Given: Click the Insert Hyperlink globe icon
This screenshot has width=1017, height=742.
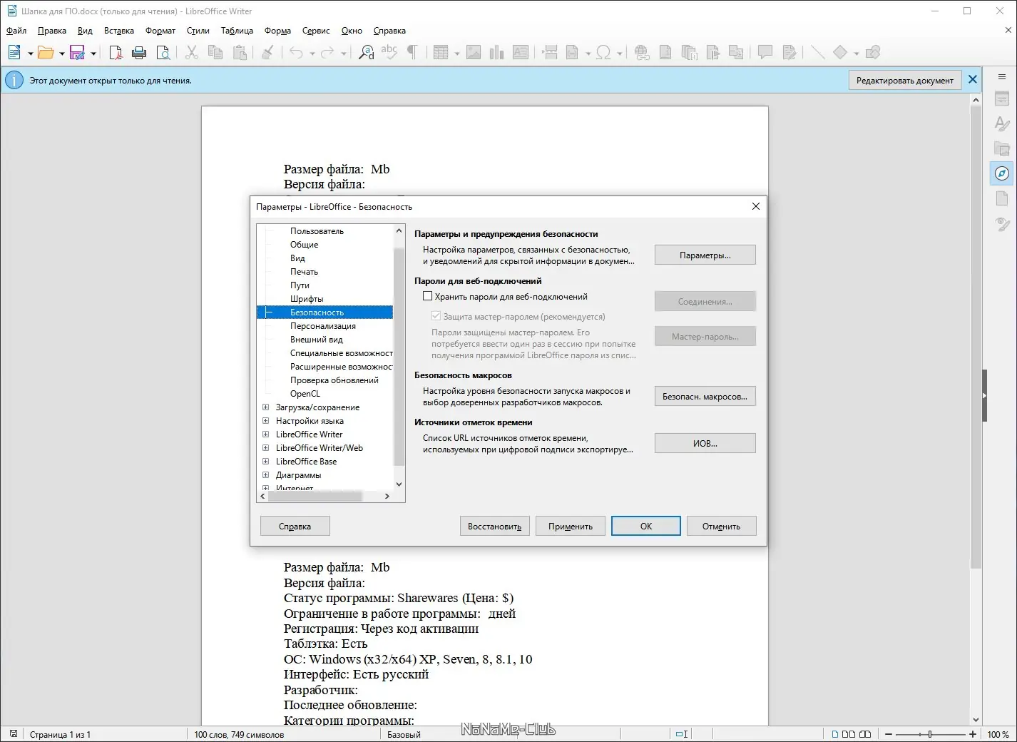Looking at the screenshot, I should tap(642, 52).
